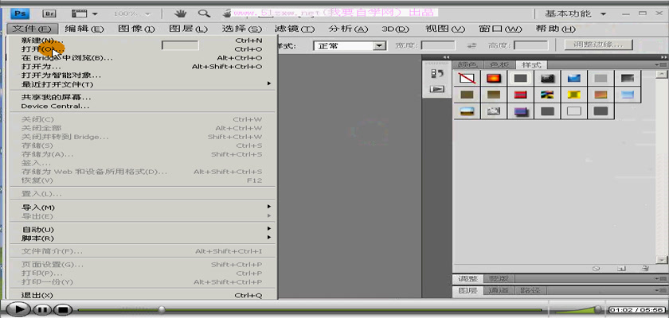Apply the purple style with drop shadow
Screen dimensions: 669x318
(521, 111)
